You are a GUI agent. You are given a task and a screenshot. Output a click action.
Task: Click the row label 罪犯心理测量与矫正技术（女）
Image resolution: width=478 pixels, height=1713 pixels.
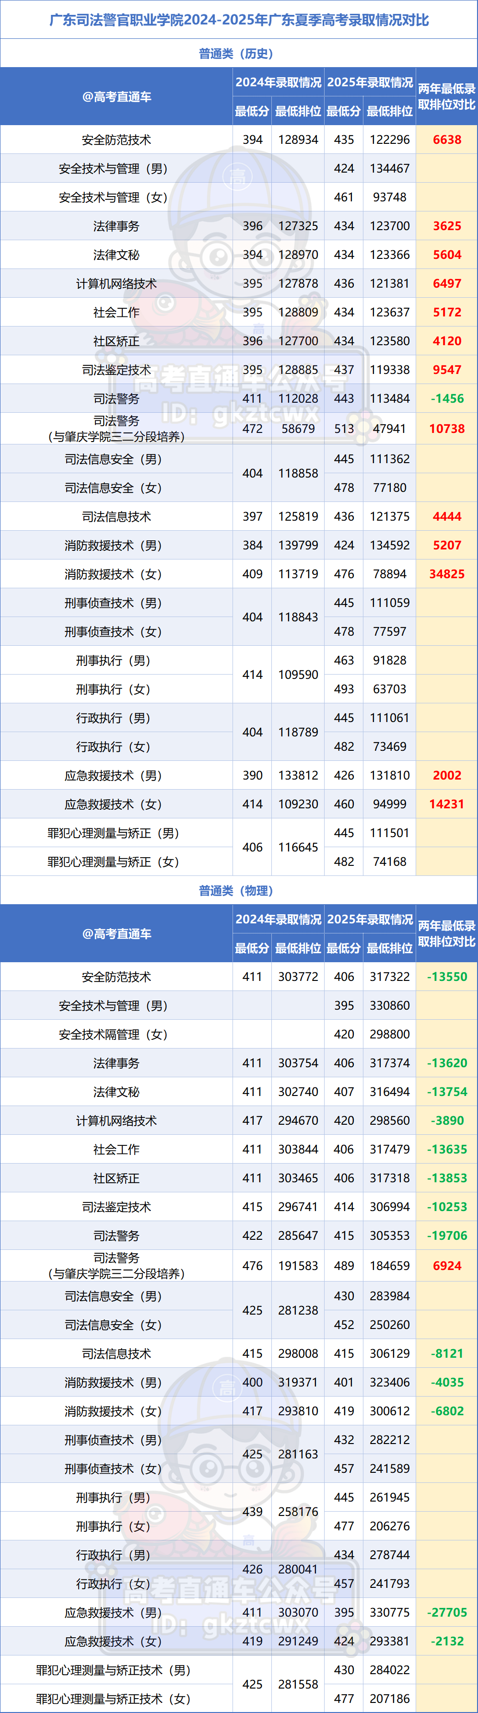[x=117, y=1699]
